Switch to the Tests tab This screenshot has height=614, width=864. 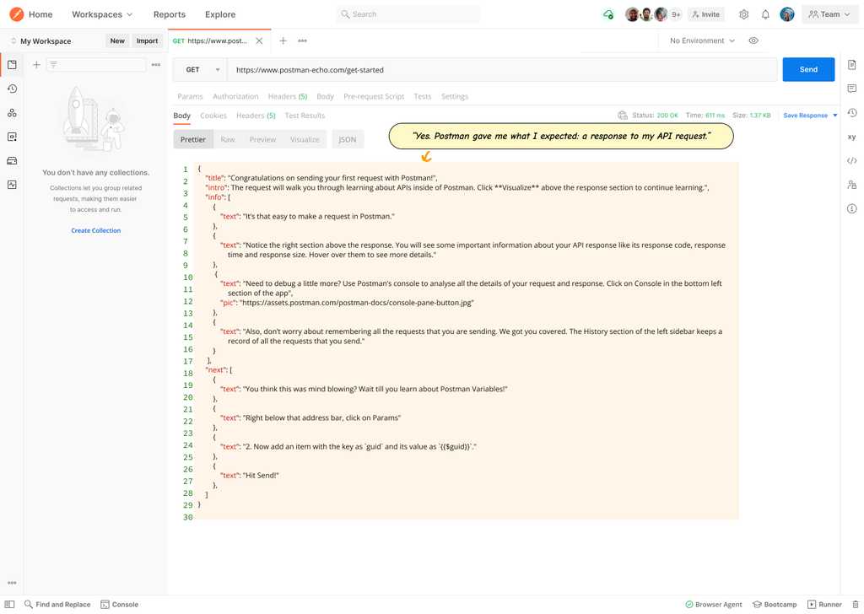[x=423, y=96]
